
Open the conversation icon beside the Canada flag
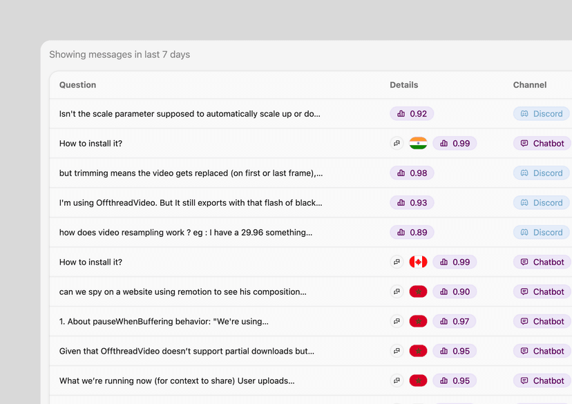click(x=397, y=262)
